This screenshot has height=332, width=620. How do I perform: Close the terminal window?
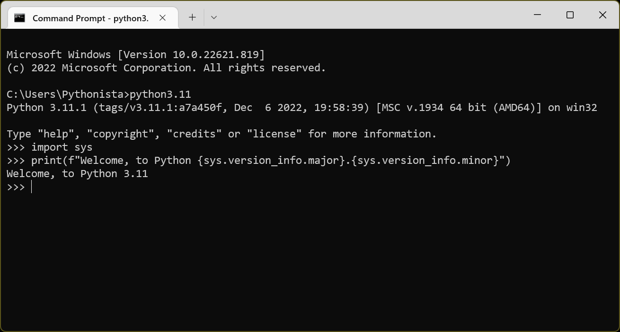[x=602, y=15]
